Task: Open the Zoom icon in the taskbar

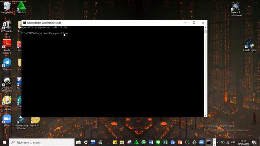Action: click(201, 142)
